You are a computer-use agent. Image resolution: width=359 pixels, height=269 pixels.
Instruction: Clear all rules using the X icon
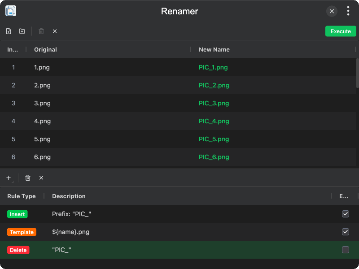pyautogui.click(x=41, y=178)
